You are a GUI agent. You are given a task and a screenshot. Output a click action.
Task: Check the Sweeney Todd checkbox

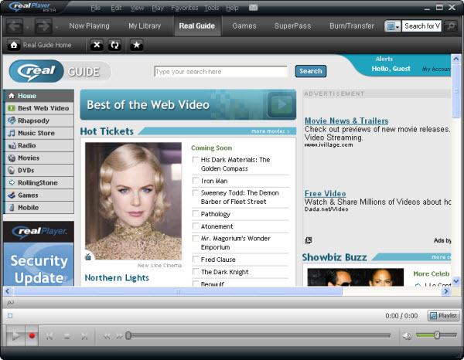(x=196, y=192)
